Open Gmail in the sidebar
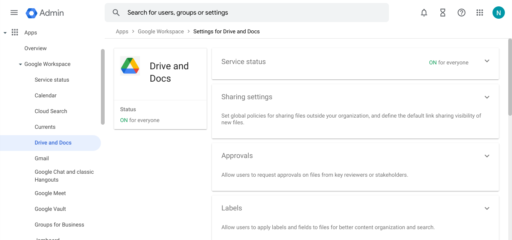 pos(42,158)
